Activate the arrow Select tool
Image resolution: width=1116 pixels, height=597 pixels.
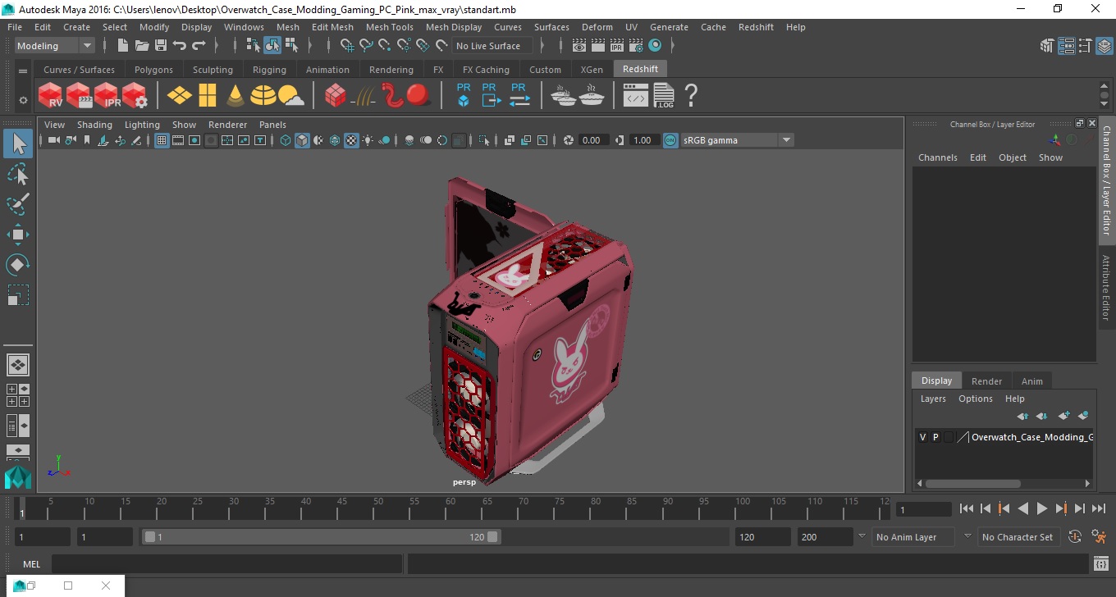coord(18,144)
